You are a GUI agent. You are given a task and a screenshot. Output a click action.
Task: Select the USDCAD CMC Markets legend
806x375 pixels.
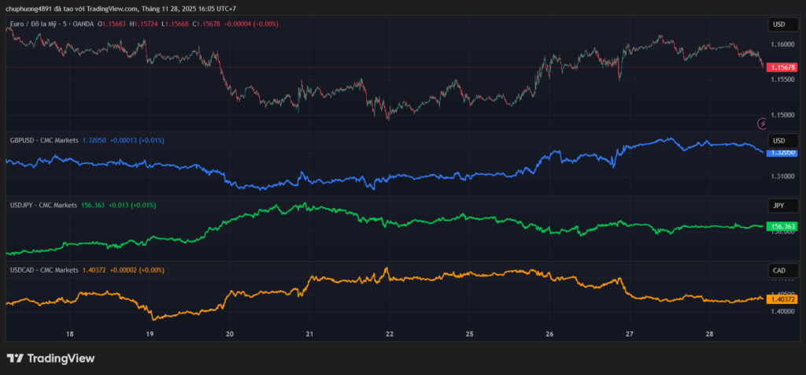coord(43,270)
